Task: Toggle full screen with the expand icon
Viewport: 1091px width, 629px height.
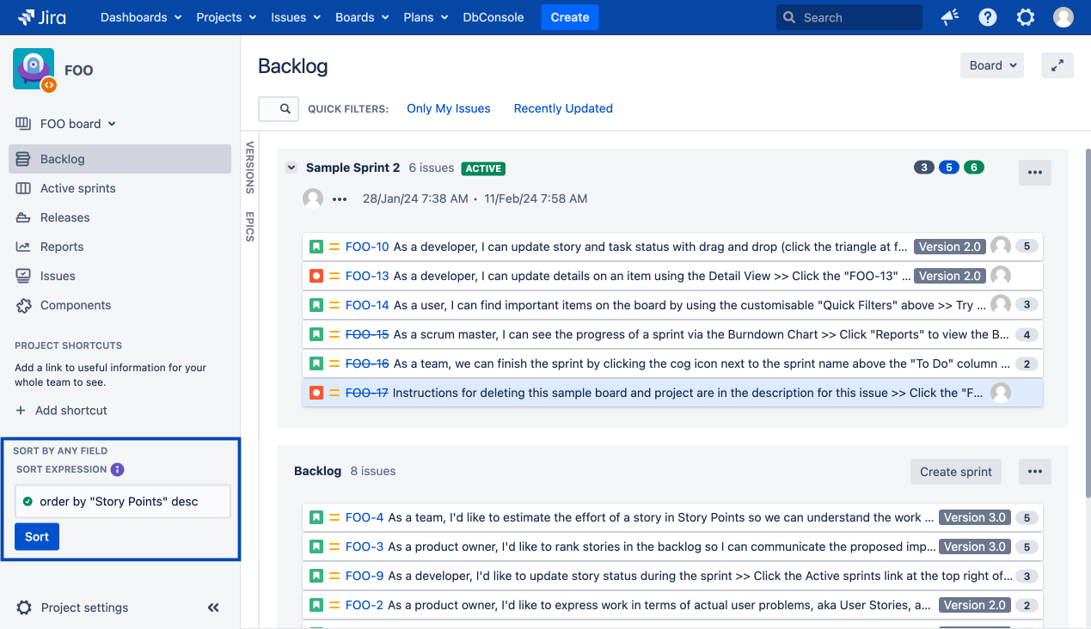Action: (1057, 65)
